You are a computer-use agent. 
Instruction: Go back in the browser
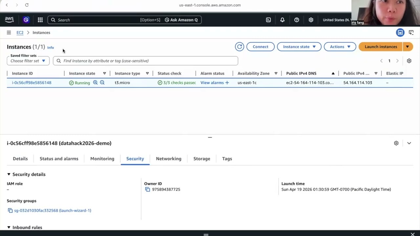tap(7, 5)
